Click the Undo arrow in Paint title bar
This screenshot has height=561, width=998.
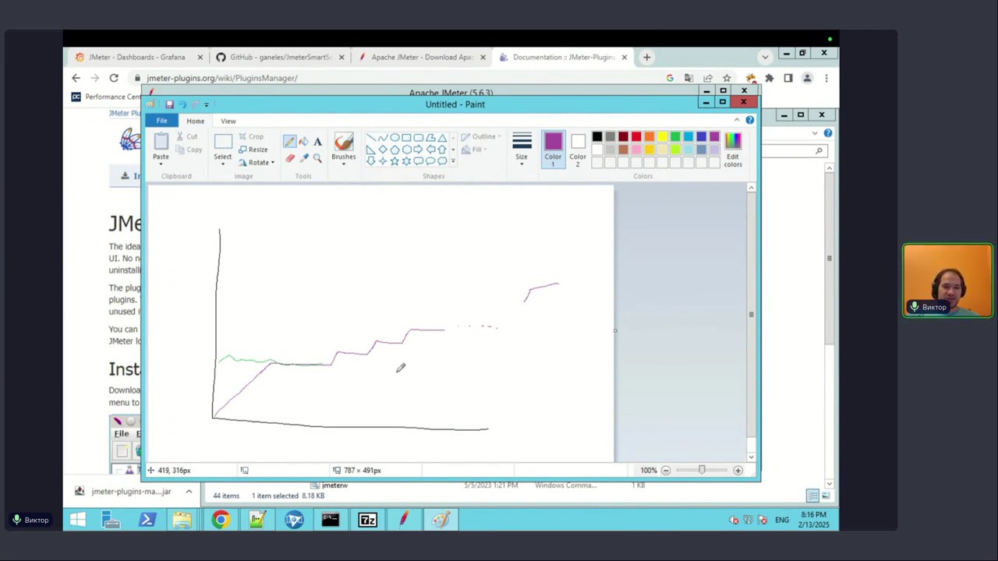pyautogui.click(x=182, y=104)
